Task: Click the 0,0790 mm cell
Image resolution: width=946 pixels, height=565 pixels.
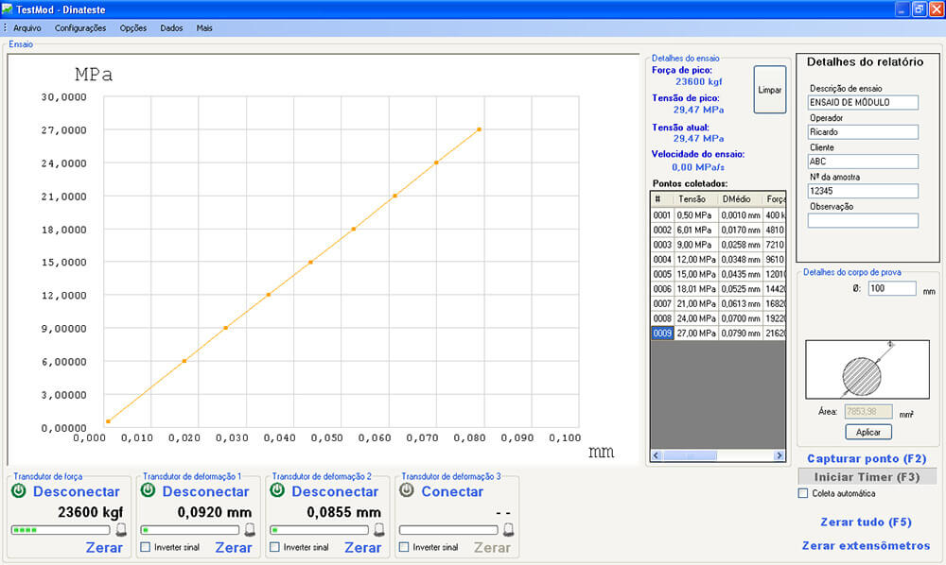Action: pyautogui.click(x=741, y=334)
